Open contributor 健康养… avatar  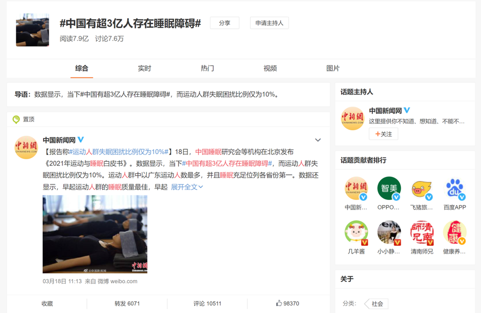pyautogui.click(x=455, y=232)
